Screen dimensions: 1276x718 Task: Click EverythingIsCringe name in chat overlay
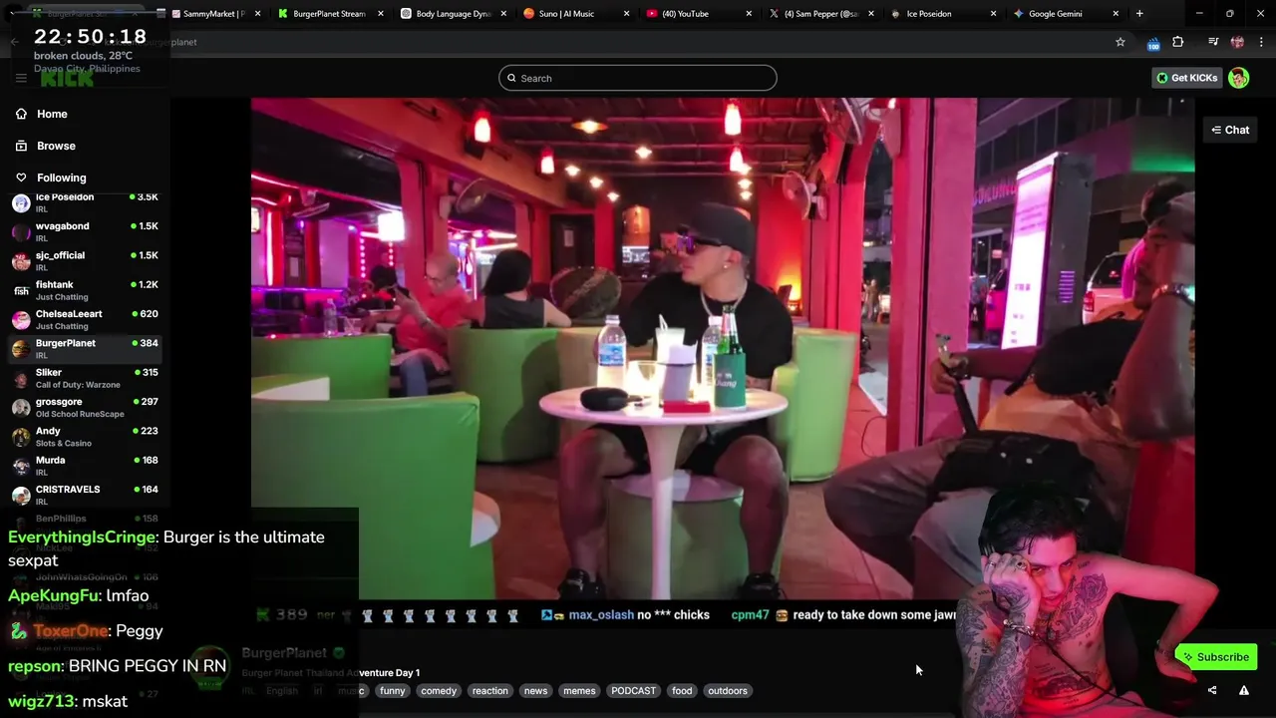tap(82, 537)
